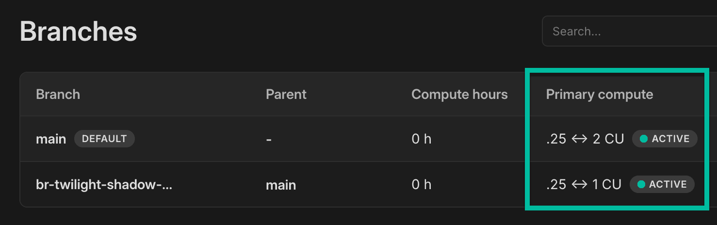The width and height of the screenshot is (717, 225).
Task: Click the green status dot for main branch
Action: point(644,139)
